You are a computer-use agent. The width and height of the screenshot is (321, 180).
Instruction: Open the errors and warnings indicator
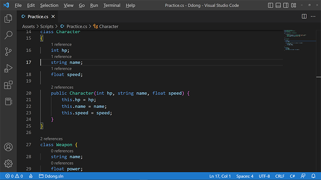(x=14, y=176)
